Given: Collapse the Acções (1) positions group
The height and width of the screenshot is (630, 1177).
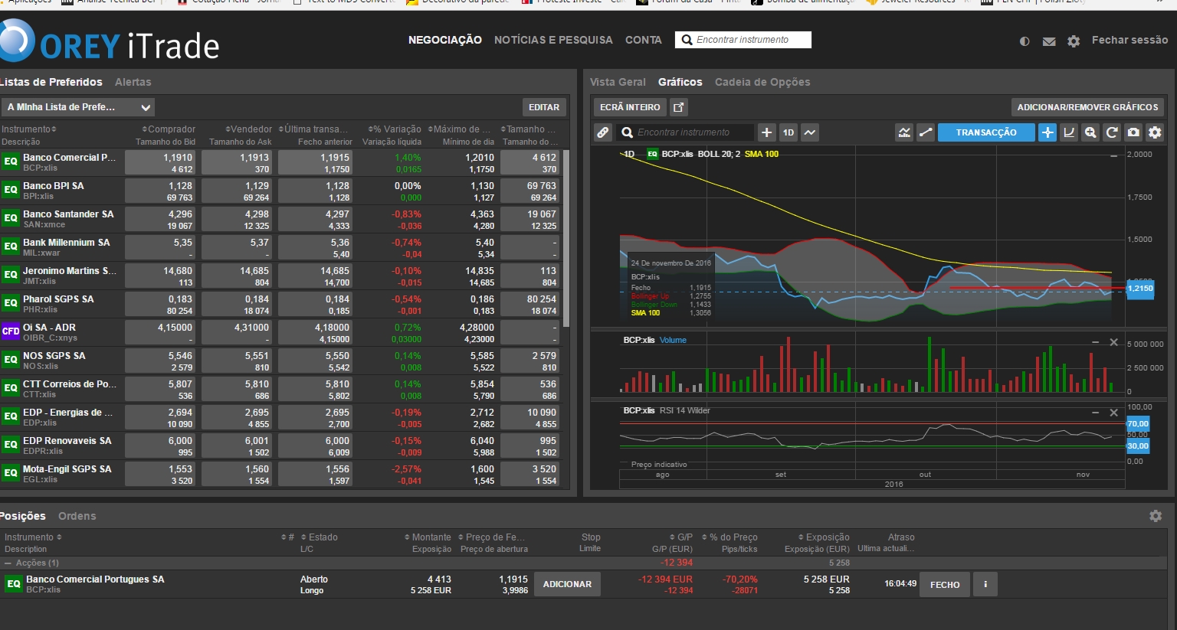Looking at the screenshot, I should (8, 563).
